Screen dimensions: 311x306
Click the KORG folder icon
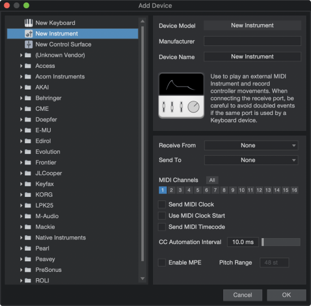[28, 195]
